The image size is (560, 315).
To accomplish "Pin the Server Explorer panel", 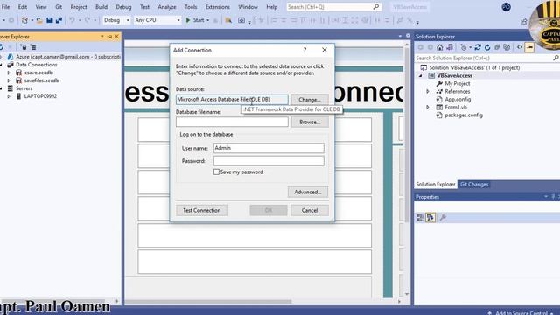I will (109, 37).
